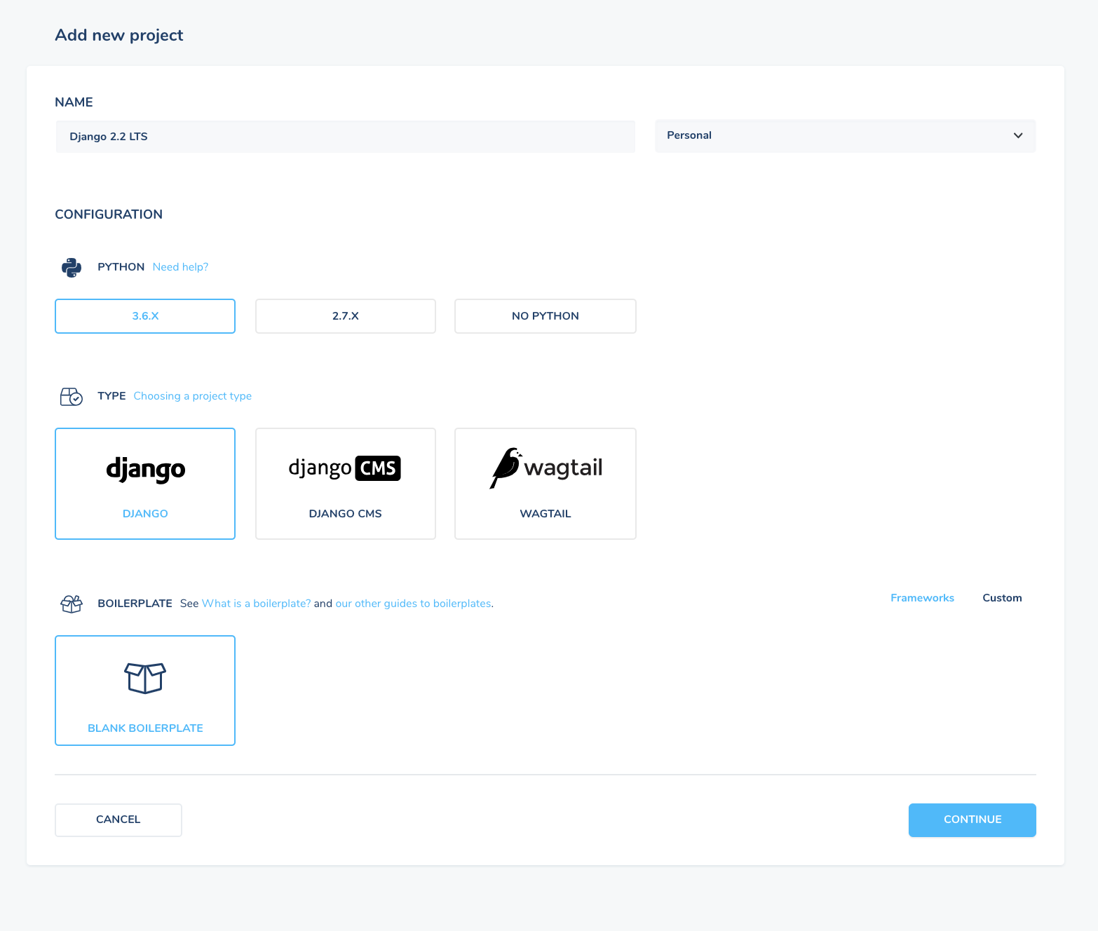Image resolution: width=1098 pixels, height=931 pixels.
Task: Click the 'Add new project' heading
Action: point(119,36)
